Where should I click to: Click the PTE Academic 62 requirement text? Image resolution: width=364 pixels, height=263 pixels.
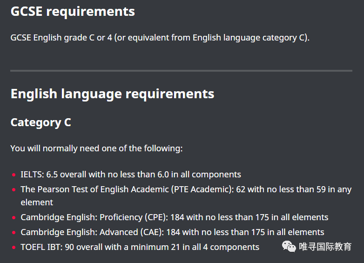[x=186, y=196]
